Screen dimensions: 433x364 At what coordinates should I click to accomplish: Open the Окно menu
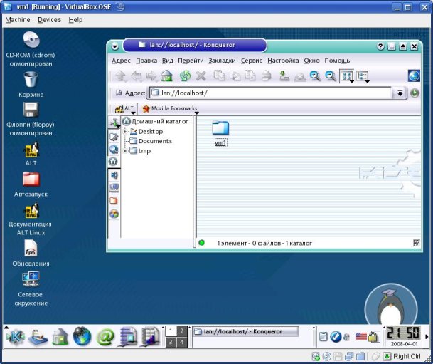coord(311,61)
